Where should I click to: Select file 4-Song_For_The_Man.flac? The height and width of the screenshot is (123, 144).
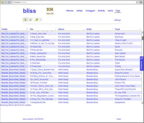coord(43,99)
